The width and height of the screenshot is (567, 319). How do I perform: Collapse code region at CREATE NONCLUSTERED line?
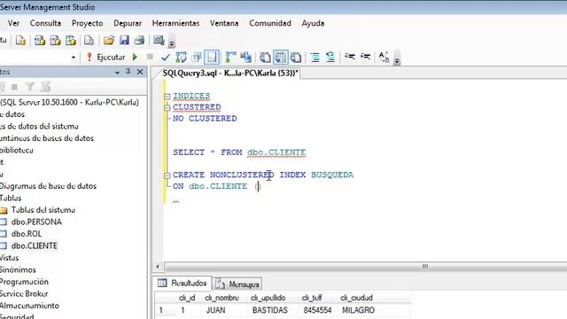coord(167,175)
